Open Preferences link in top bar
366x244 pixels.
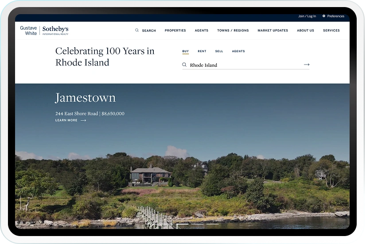(x=336, y=16)
